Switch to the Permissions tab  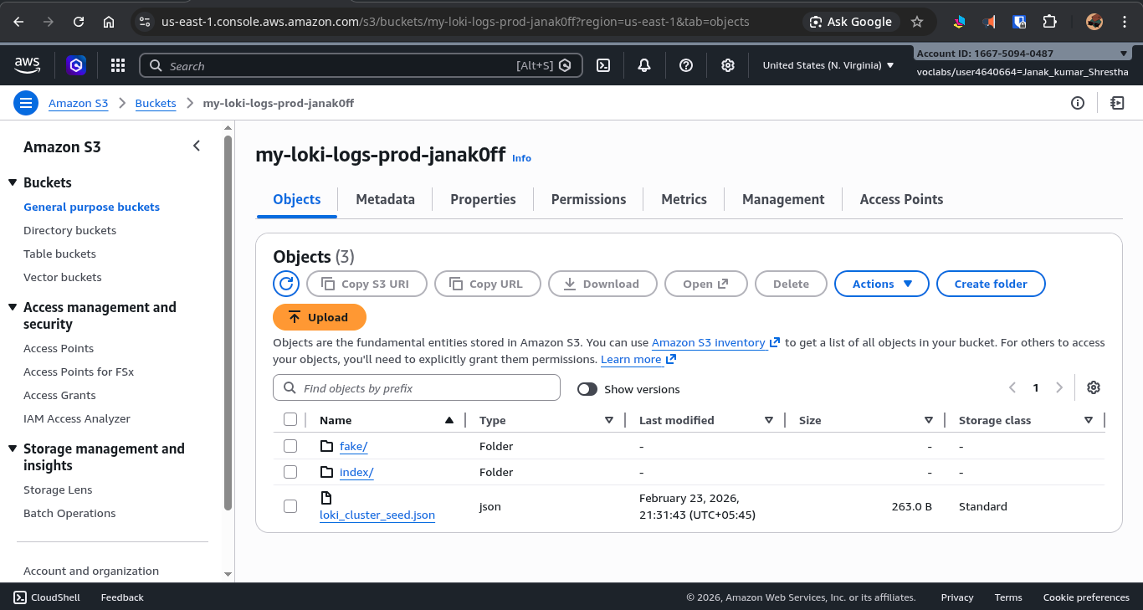pyautogui.click(x=588, y=199)
